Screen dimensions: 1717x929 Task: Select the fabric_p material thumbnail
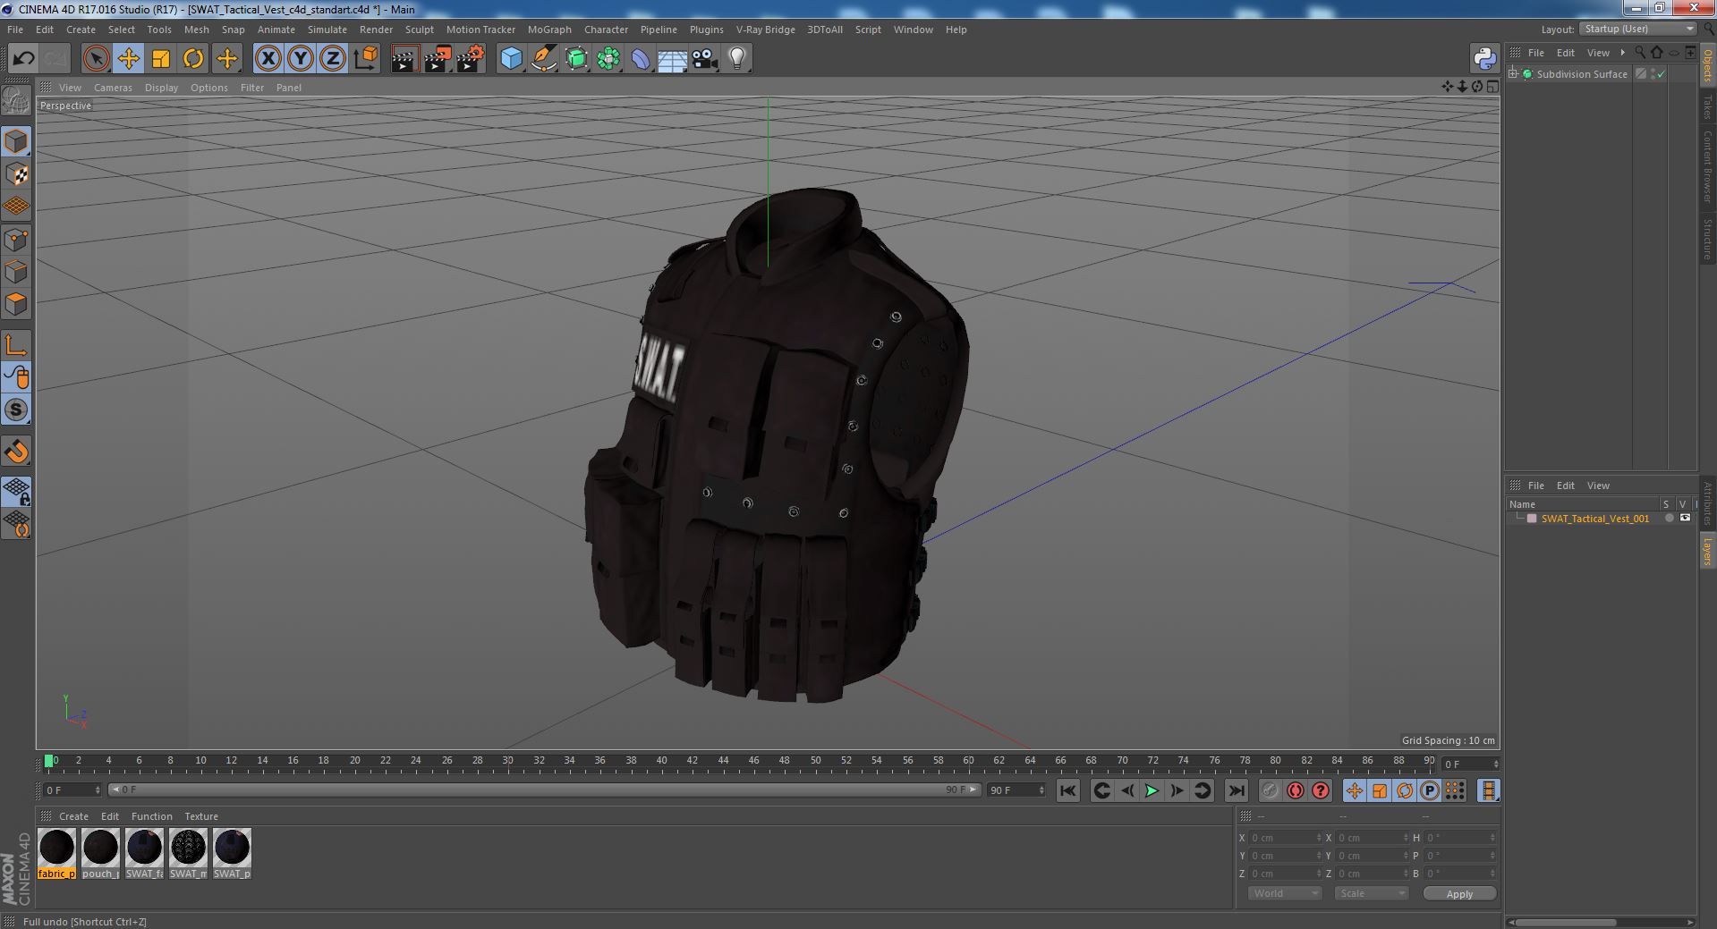(x=56, y=854)
